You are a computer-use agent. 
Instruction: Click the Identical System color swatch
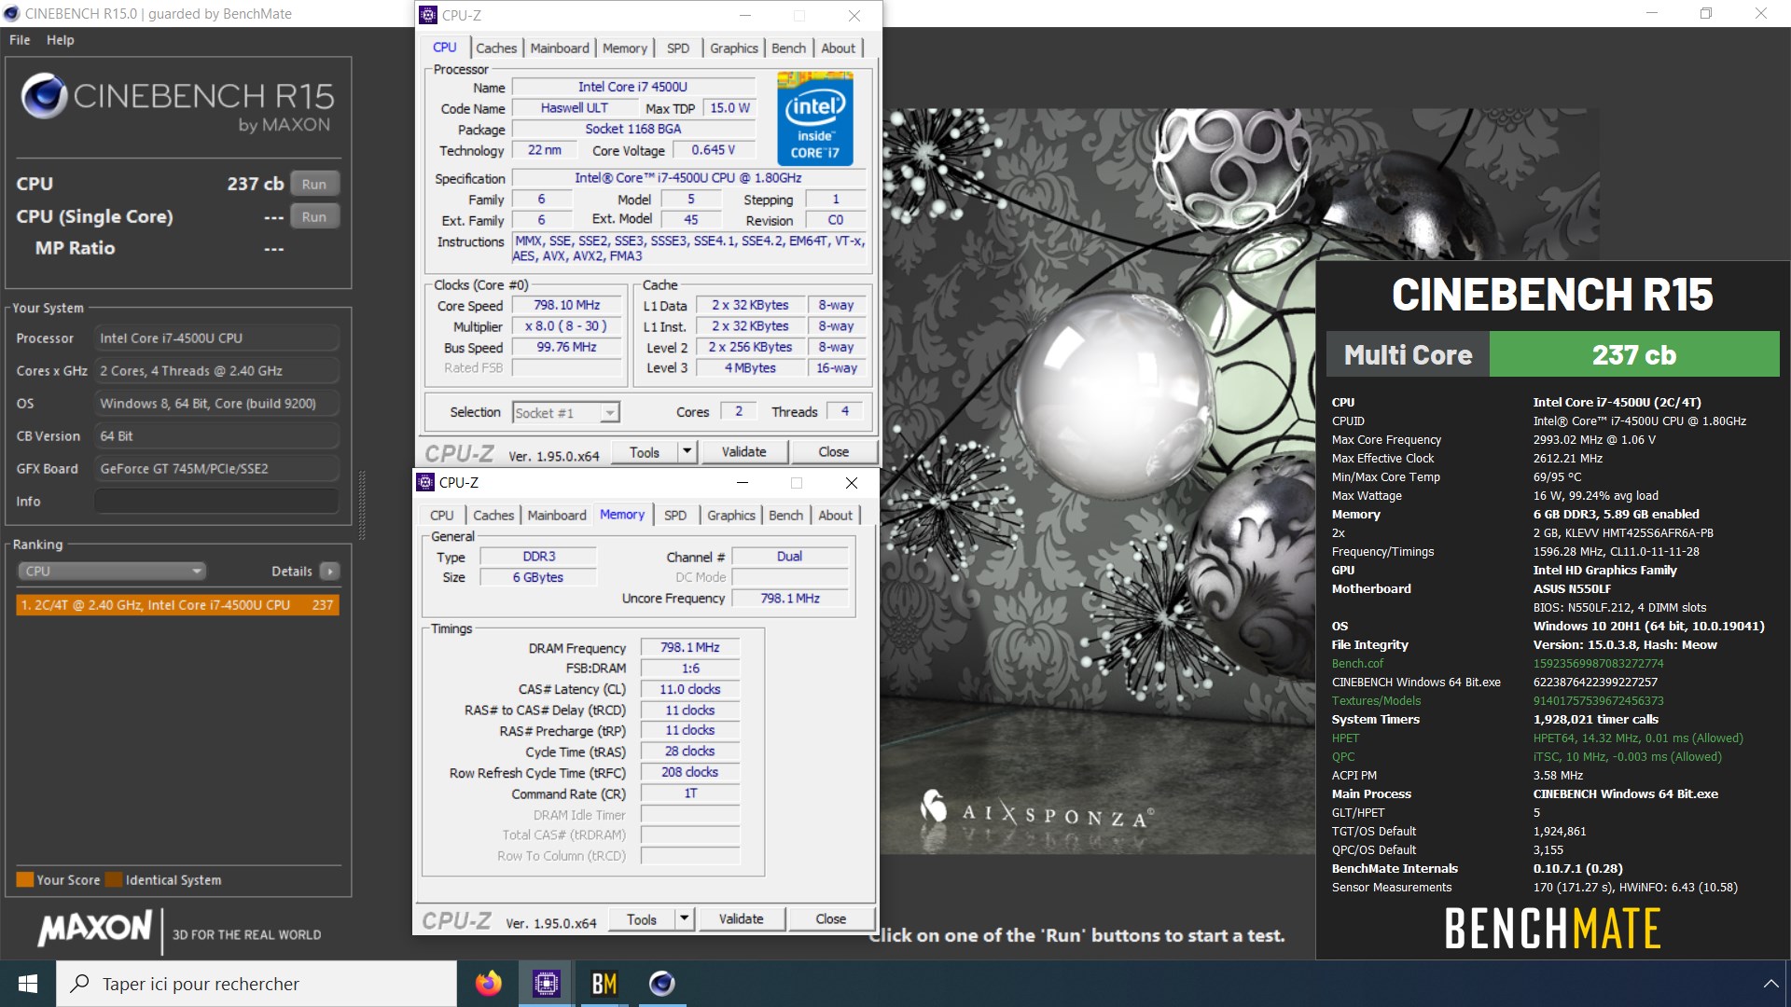pyautogui.click(x=114, y=879)
